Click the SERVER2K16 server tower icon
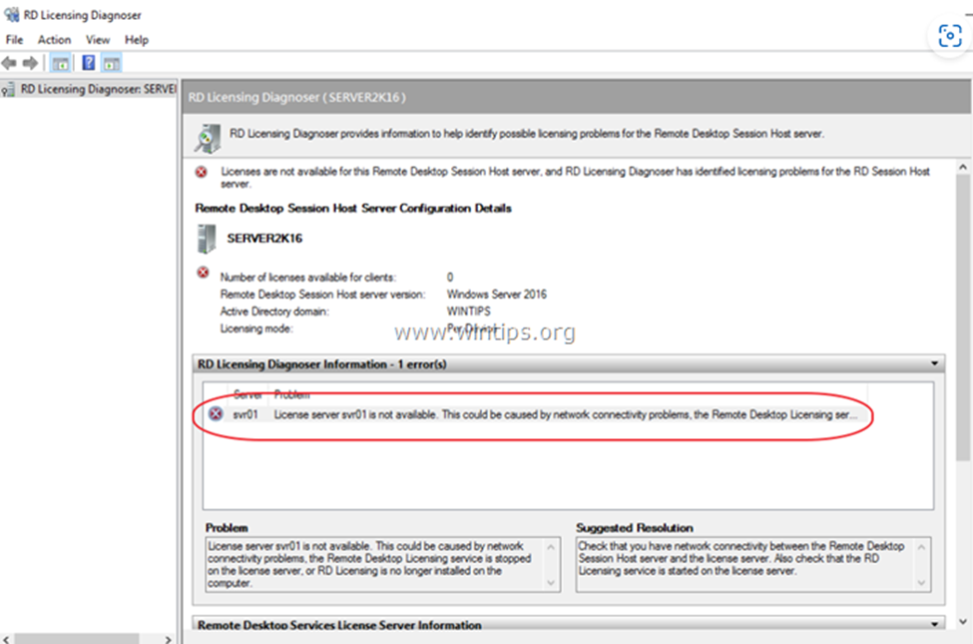This screenshot has height=644, width=973. (x=206, y=239)
